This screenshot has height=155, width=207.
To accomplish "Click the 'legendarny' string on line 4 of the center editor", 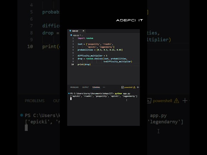I will click(106, 47).
